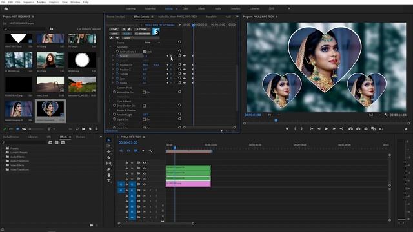The height and width of the screenshot is (232, 413).
Task: Switch to the Markers tab
Action: [x=80, y=137]
